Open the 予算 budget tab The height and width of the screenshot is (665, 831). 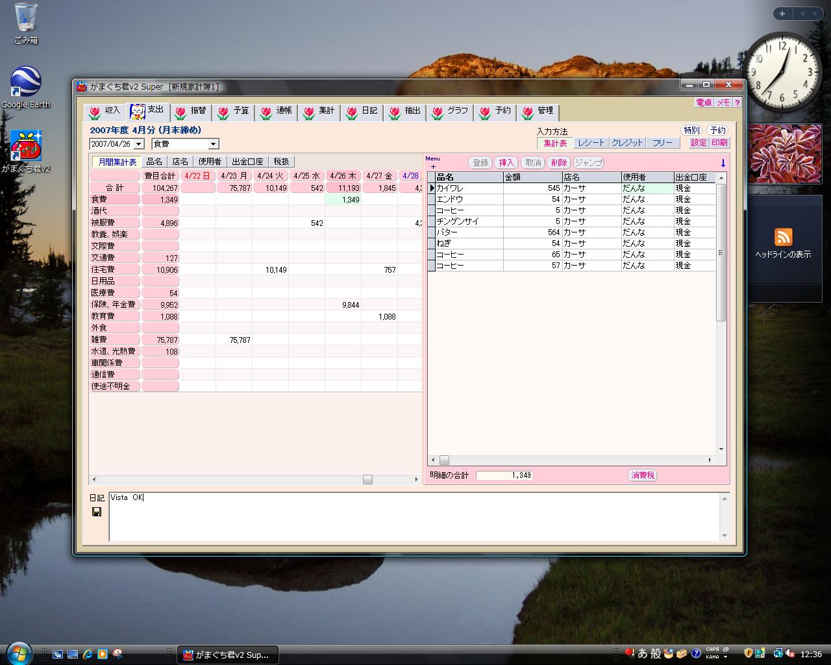tap(233, 112)
